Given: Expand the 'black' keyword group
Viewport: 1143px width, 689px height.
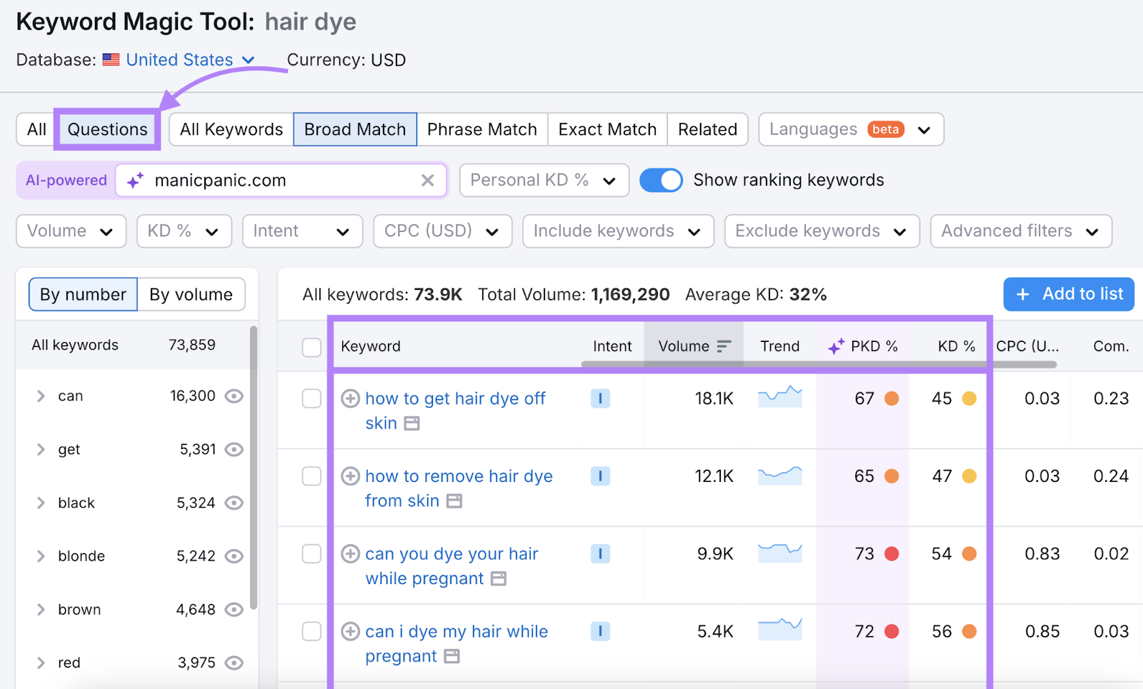Looking at the screenshot, I should coord(41,503).
